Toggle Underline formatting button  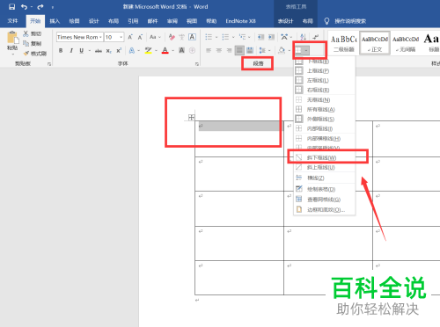82,50
